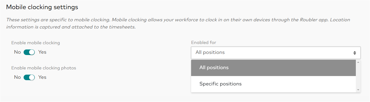Click No beside Enable mobile clocking photos
370x102 pixels.
pyautogui.click(x=17, y=77)
